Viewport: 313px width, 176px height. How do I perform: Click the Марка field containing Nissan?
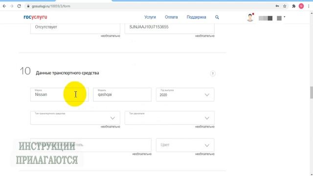click(x=60, y=94)
